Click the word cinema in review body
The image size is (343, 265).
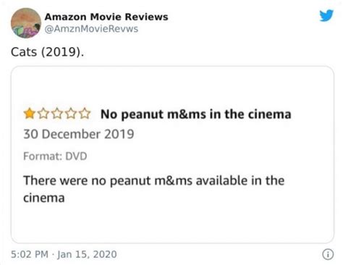tap(44, 198)
